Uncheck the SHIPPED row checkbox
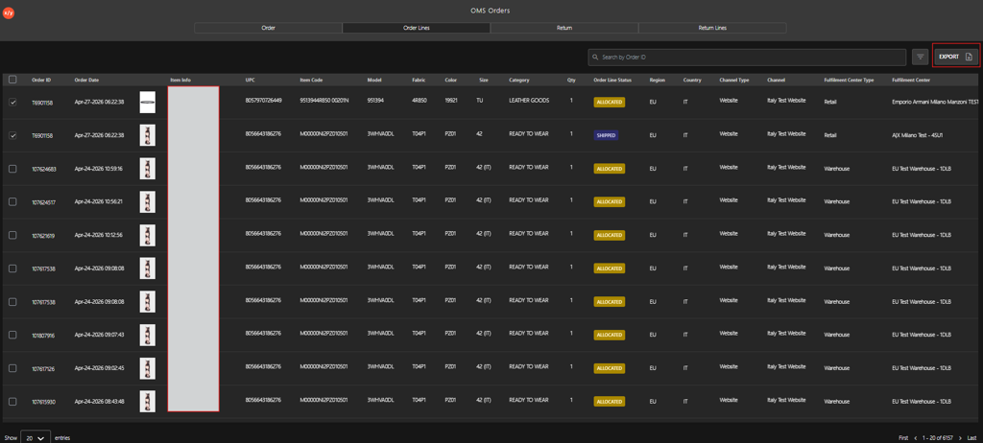 click(x=12, y=135)
